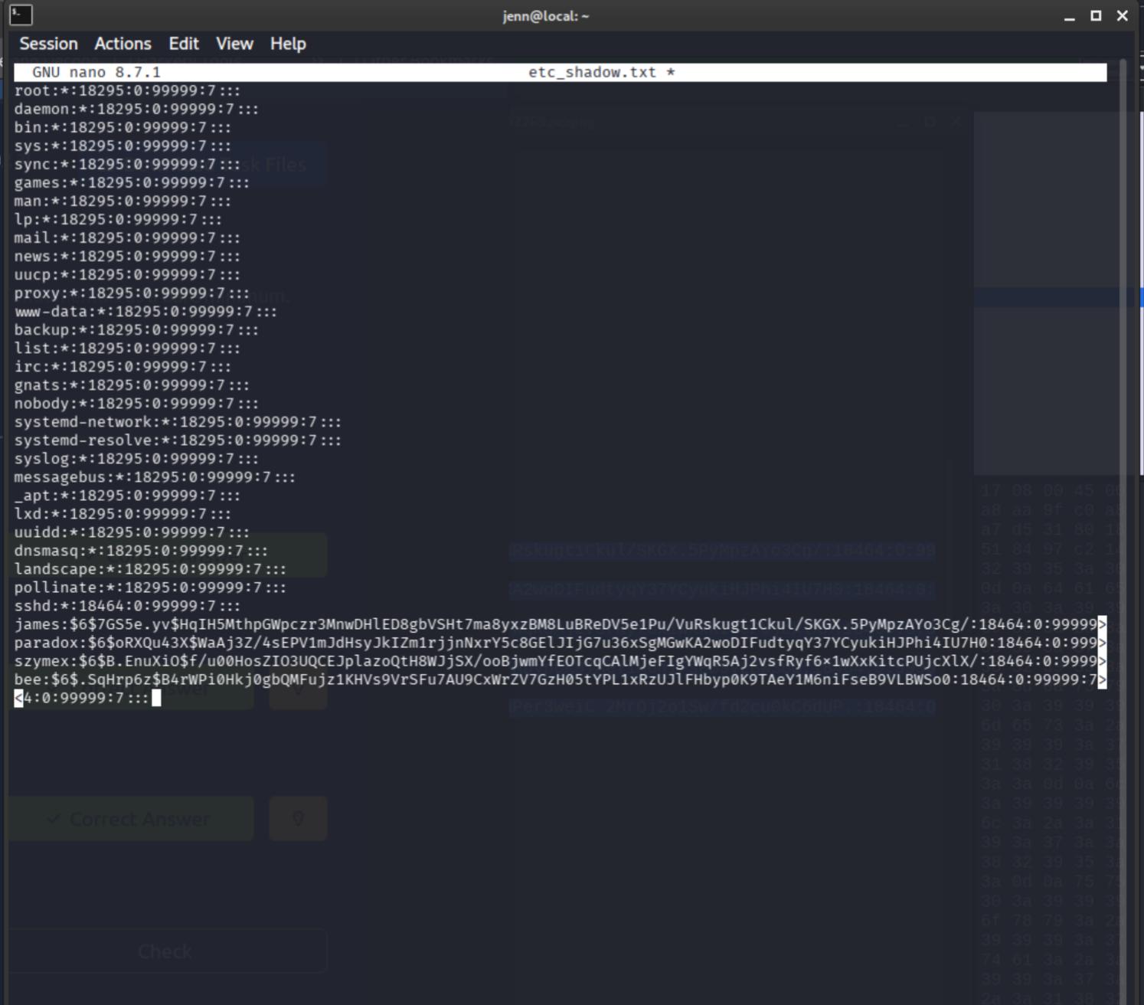1144x1005 pixels.
Task: Minimize the jenn@local terminal window
Action: (1070, 16)
